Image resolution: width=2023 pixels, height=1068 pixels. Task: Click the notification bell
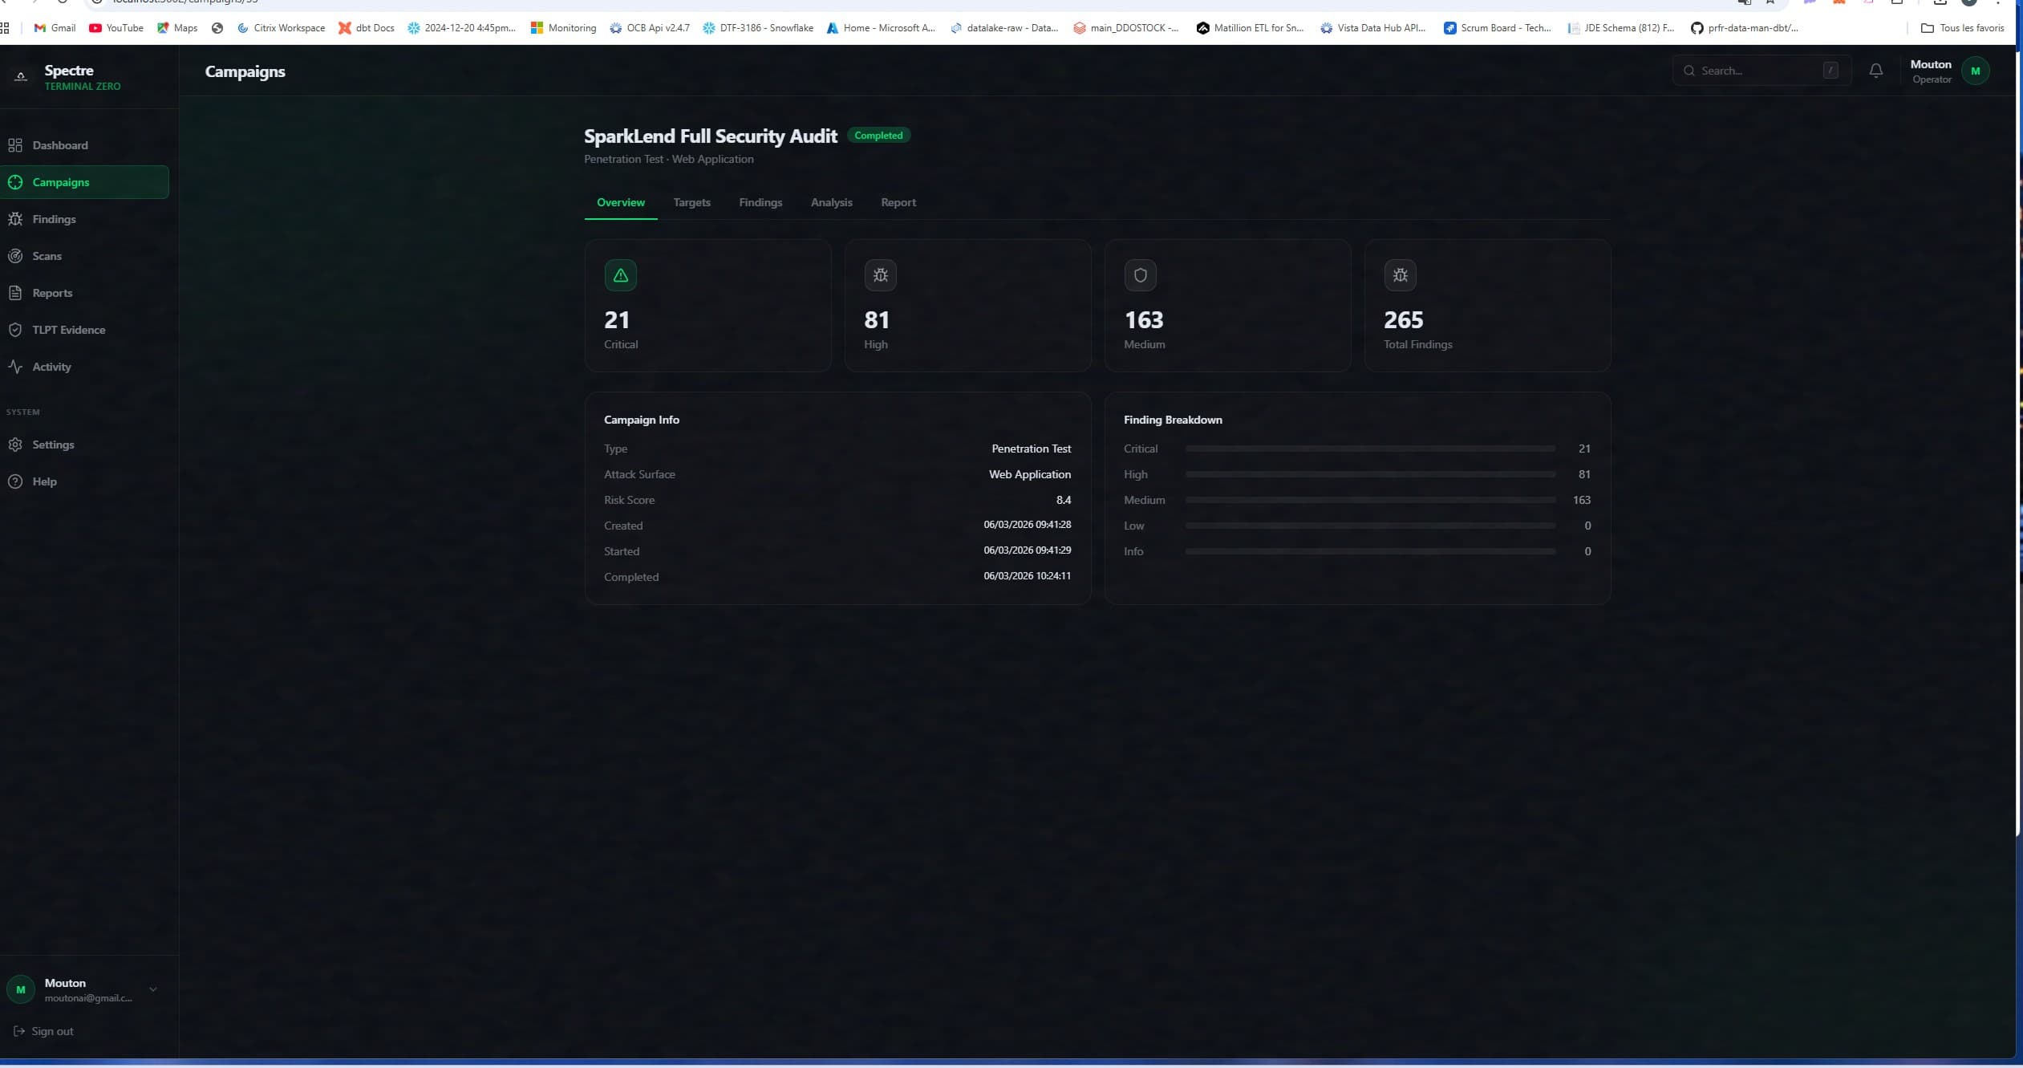tap(1875, 71)
